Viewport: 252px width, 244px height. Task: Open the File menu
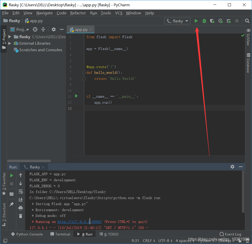tap(5, 13)
